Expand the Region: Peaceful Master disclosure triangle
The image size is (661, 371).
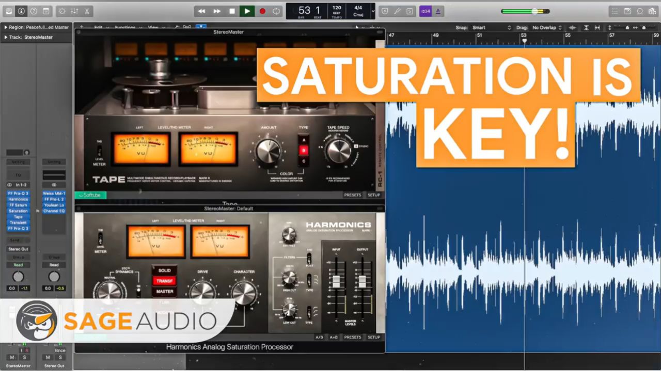pyautogui.click(x=6, y=27)
